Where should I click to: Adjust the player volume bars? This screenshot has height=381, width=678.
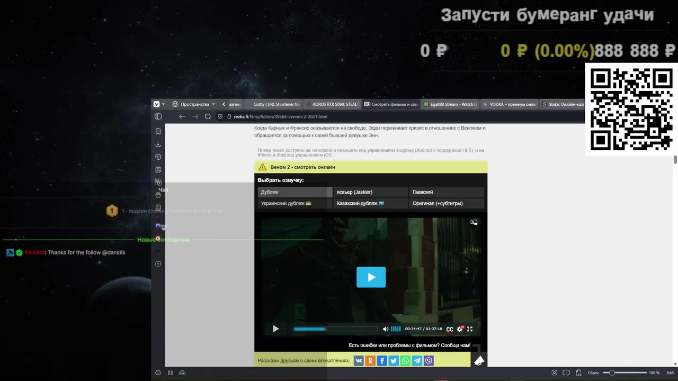pyautogui.click(x=396, y=329)
